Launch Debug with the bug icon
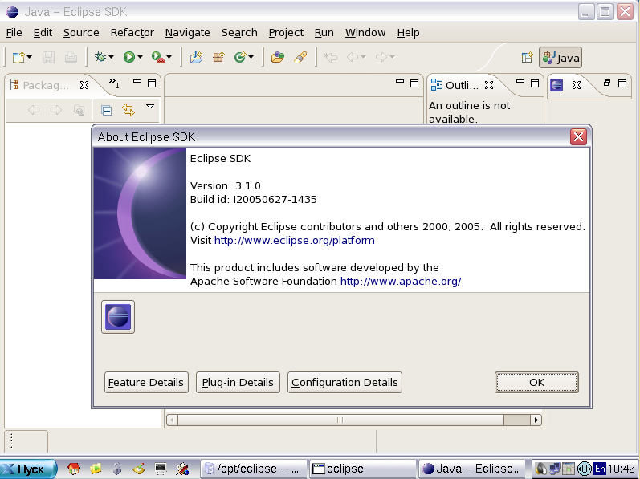 [100, 57]
